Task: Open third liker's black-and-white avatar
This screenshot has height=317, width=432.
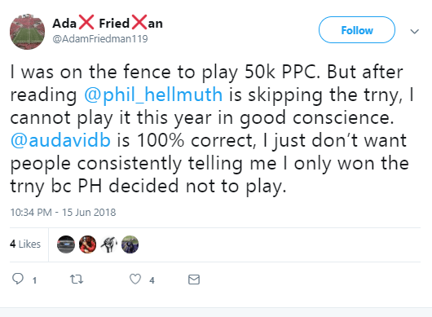Action: pos(109,244)
